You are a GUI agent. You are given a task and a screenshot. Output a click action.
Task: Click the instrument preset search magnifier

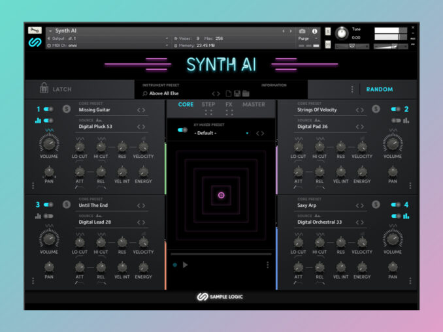pos(145,94)
